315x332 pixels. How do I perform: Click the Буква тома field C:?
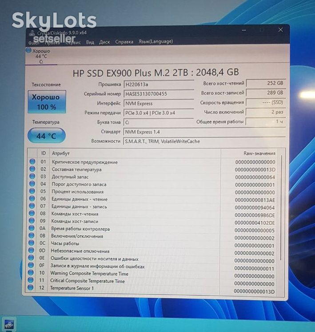[x=158, y=122]
